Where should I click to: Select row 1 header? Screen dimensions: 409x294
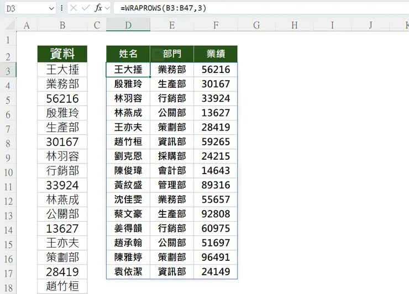(8, 40)
